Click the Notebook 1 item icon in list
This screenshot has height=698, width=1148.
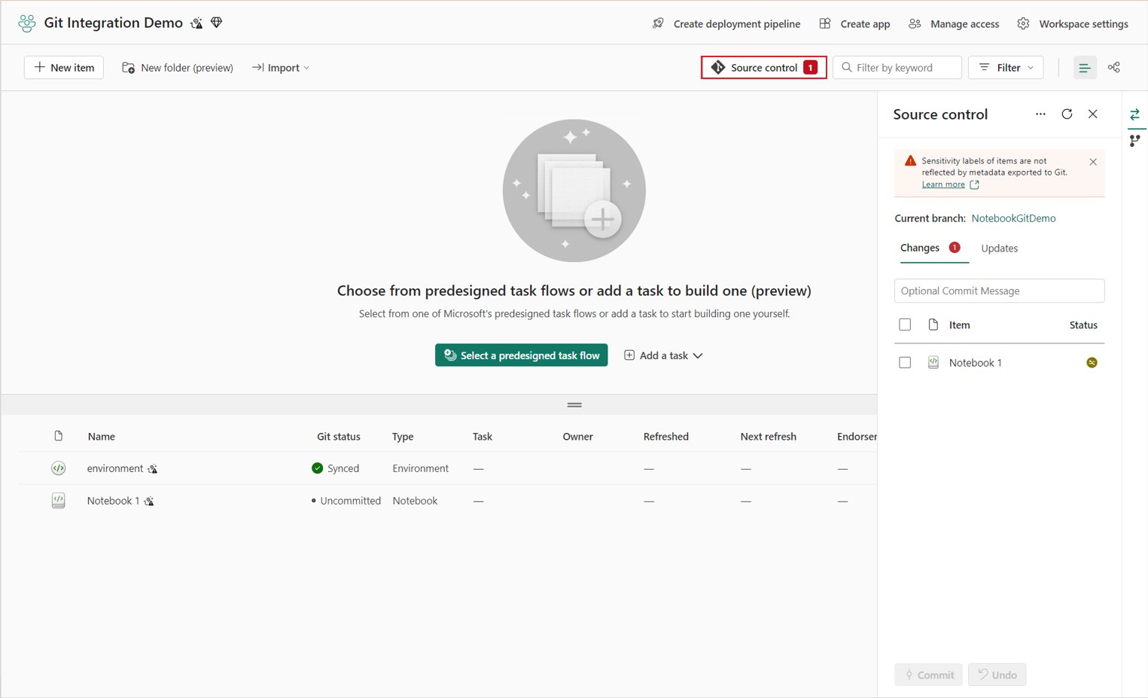coord(58,501)
